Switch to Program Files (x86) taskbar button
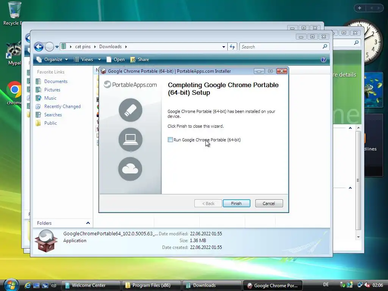 152,285
